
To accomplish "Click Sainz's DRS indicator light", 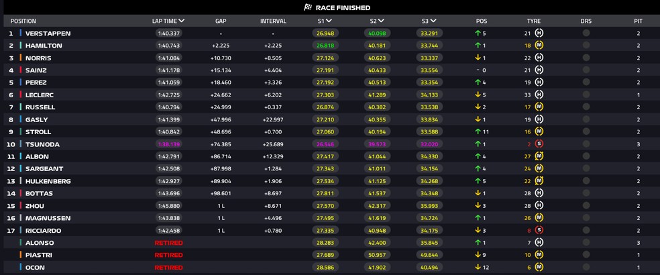I will pos(586,70).
